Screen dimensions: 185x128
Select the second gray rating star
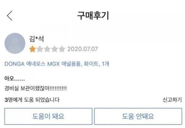coord(40,49)
